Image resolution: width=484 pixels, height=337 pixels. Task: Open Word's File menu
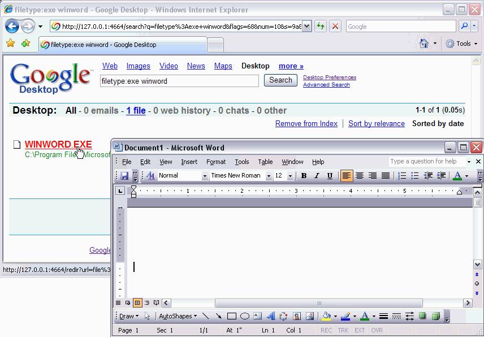tap(127, 162)
